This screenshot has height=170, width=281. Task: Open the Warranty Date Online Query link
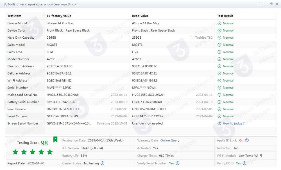pos(170,140)
